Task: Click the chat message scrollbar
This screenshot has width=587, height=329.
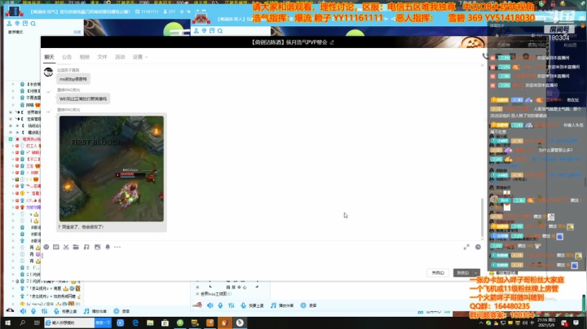Action: point(482,217)
